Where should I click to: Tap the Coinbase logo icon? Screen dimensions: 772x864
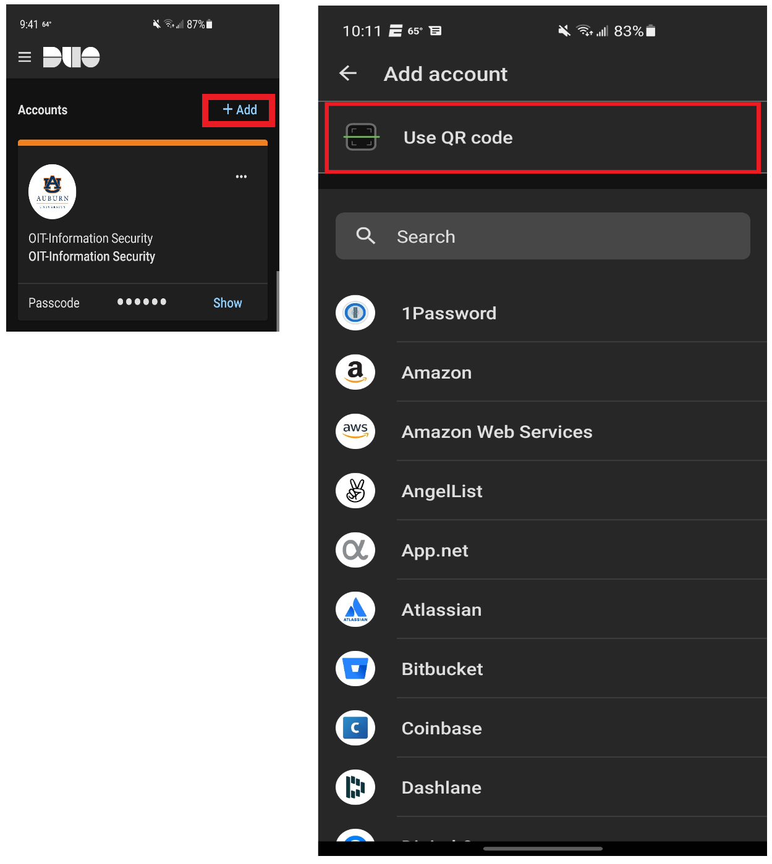click(355, 728)
